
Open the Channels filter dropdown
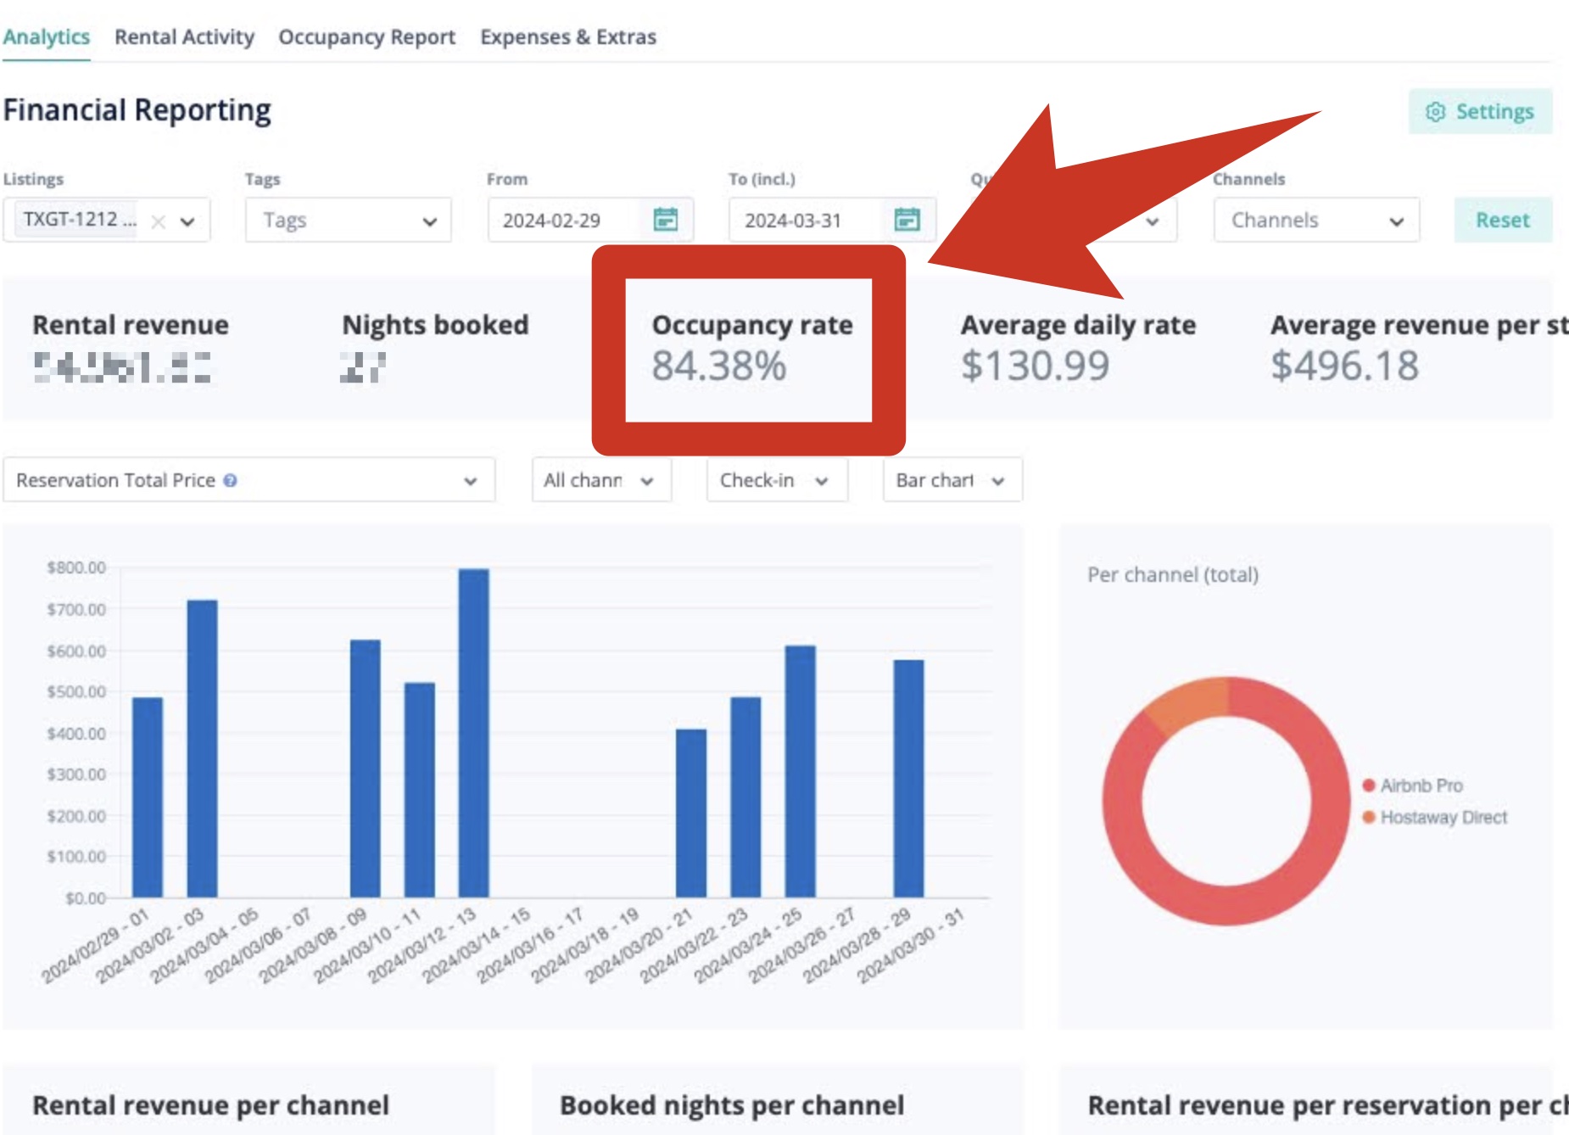point(1315,221)
